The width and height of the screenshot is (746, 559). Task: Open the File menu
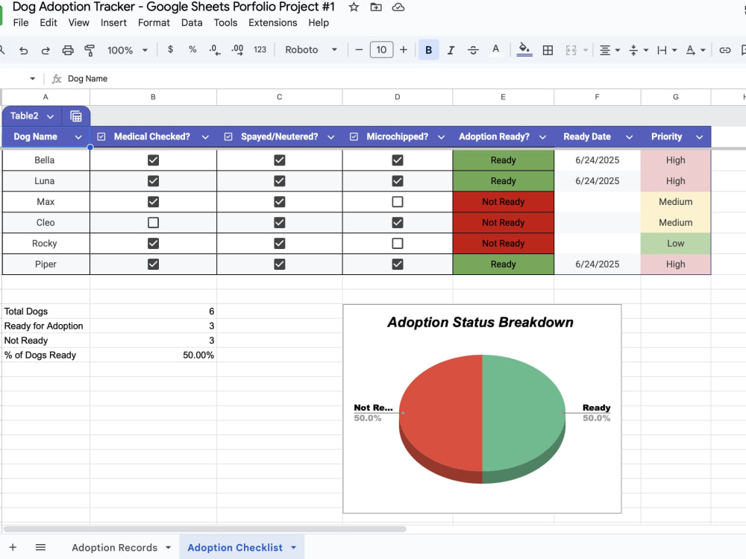(20, 23)
